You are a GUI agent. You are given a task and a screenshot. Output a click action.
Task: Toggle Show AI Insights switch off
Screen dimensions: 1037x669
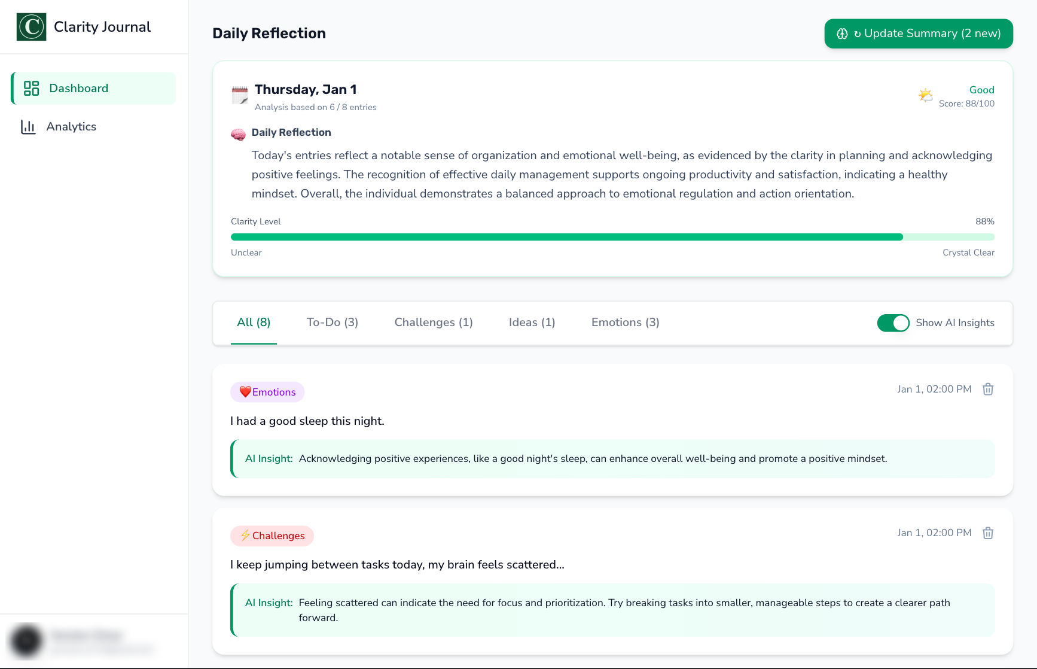coord(893,323)
